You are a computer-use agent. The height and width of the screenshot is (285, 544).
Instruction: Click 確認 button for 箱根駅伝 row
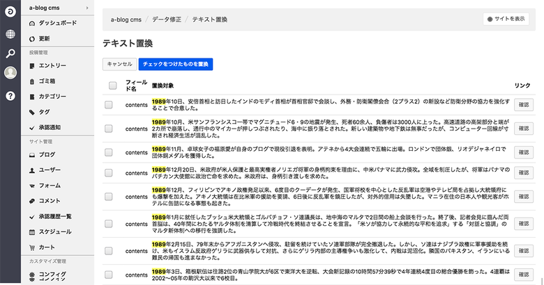pos(524,275)
